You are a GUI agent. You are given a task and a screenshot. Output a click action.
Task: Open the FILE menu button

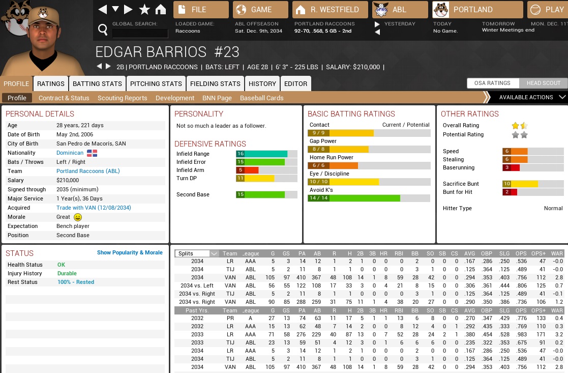click(x=201, y=10)
